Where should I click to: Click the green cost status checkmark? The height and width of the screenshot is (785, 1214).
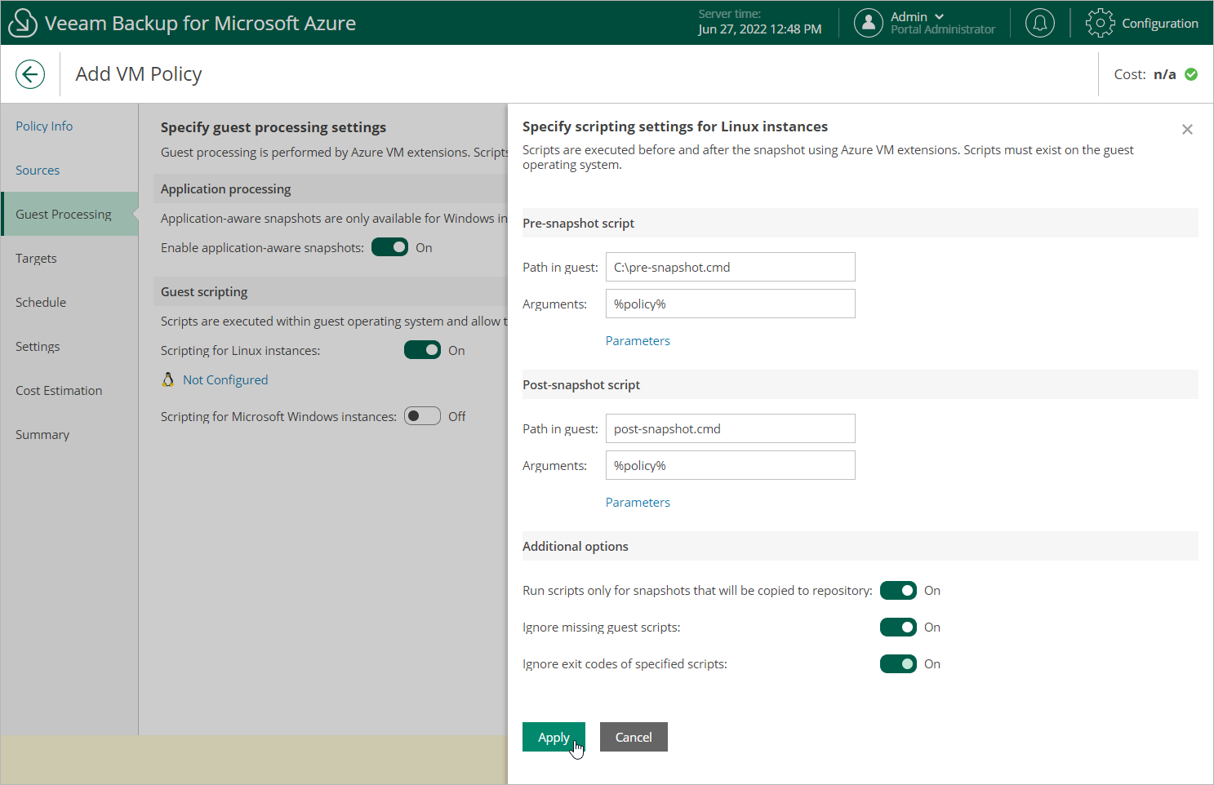1191,74
